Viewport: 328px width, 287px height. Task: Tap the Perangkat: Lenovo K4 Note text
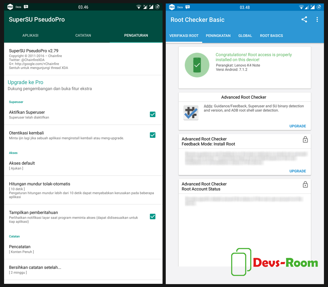(x=238, y=65)
